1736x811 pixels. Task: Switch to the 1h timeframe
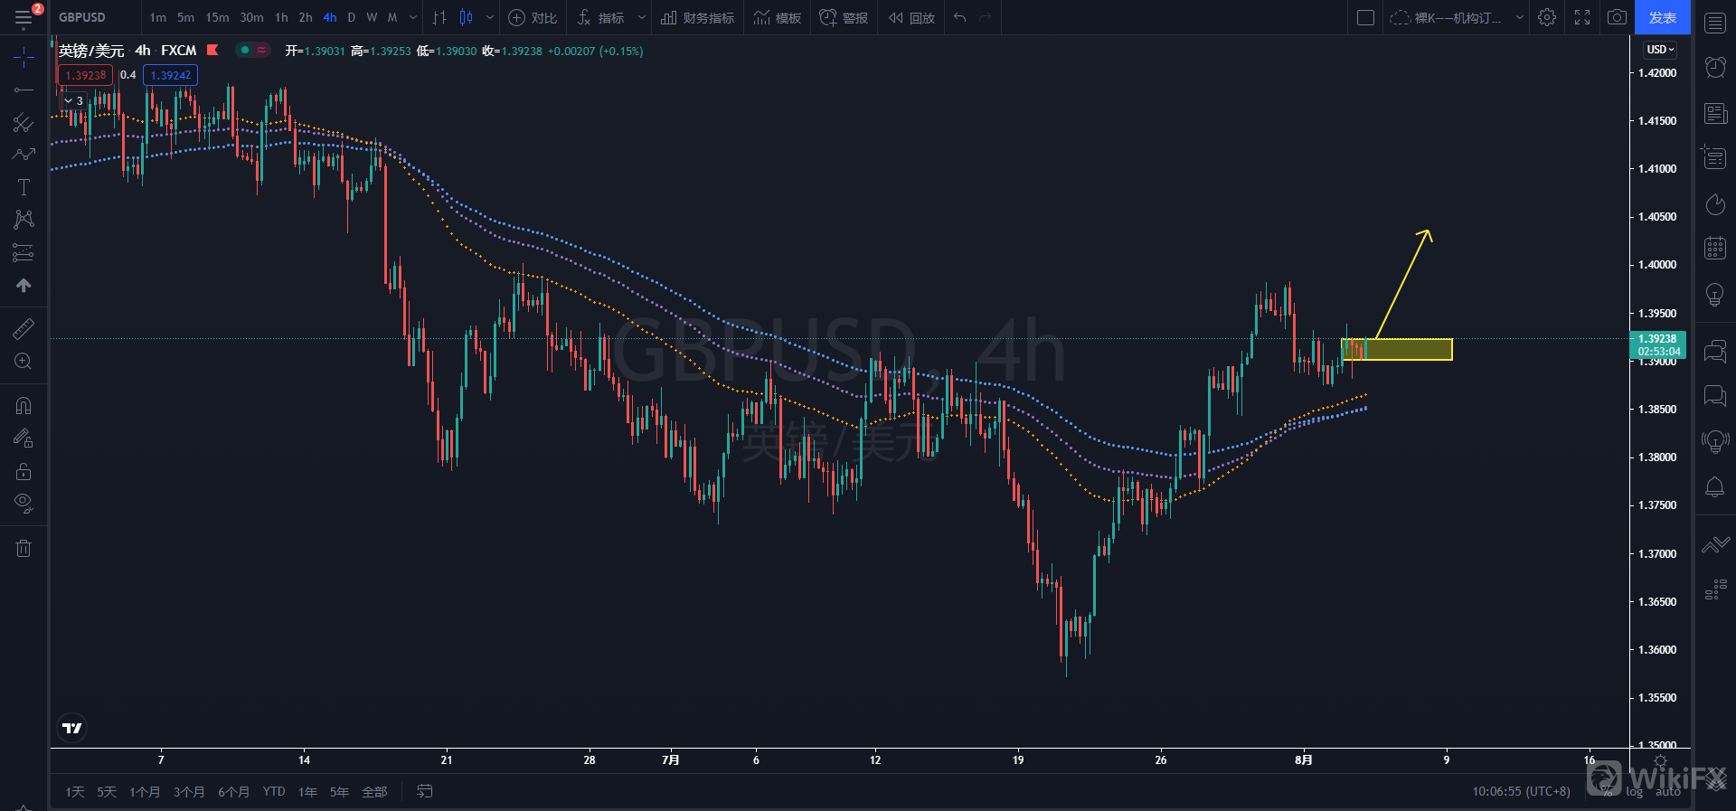(x=281, y=17)
